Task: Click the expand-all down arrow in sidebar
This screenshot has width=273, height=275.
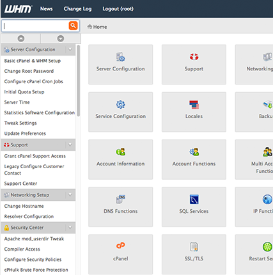Action: (61, 38)
